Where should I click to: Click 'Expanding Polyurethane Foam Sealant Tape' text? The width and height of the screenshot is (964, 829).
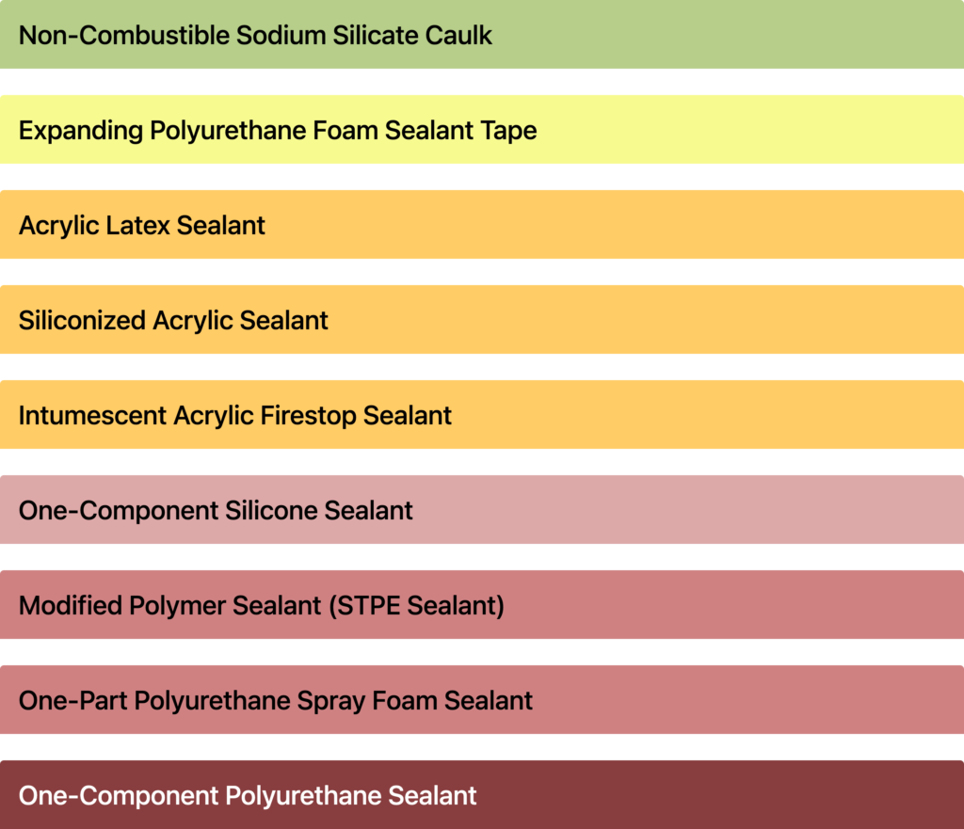[x=278, y=131]
